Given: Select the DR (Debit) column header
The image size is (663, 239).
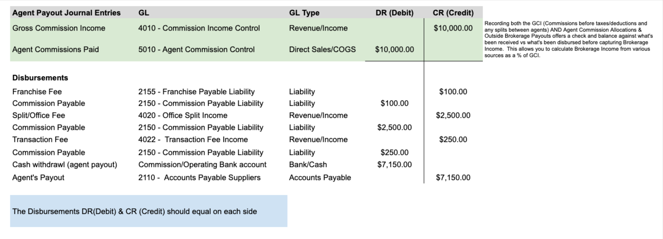Looking at the screenshot, I should [395, 13].
